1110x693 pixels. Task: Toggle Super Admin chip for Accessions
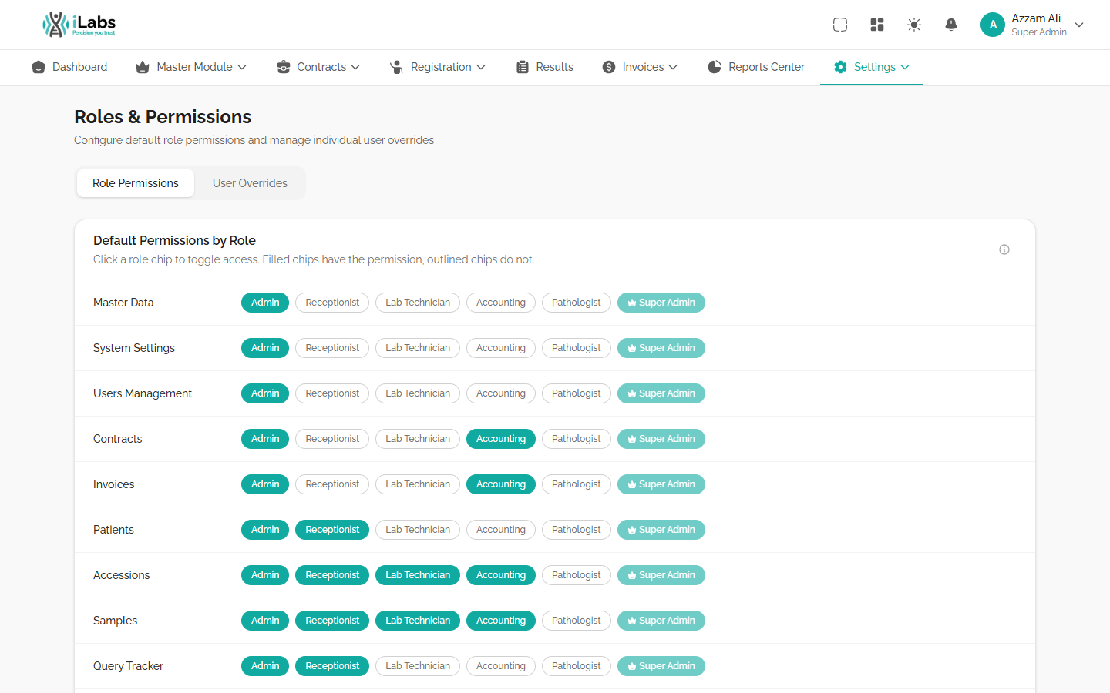tap(661, 575)
